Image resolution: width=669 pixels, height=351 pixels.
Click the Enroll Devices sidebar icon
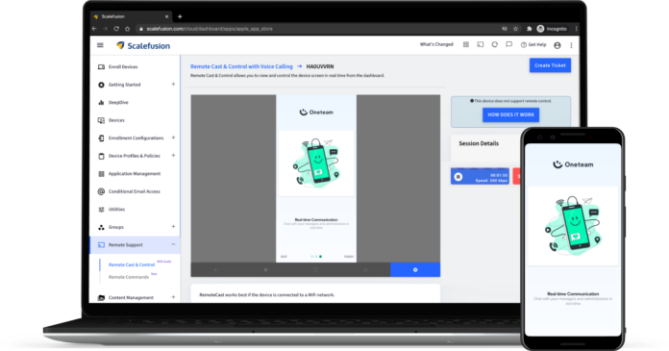tap(101, 67)
